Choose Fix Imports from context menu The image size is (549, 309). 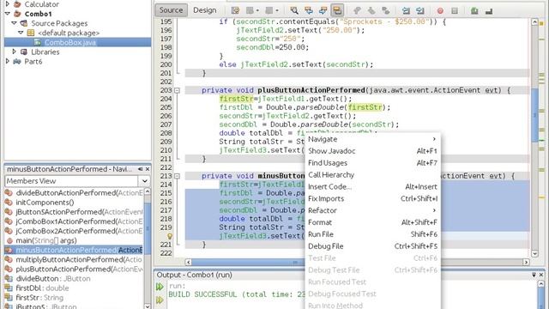point(372,198)
